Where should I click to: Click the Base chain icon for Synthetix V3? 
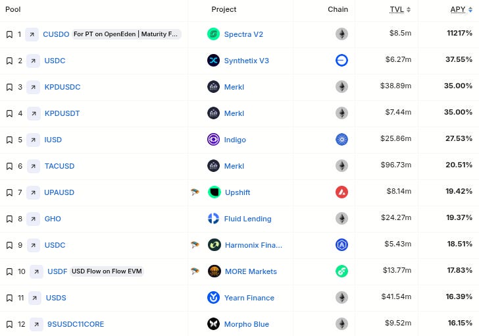342,60
